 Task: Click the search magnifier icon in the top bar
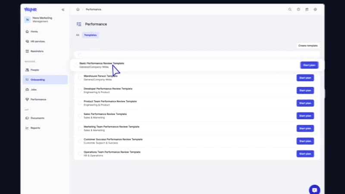tap(290, 9)
